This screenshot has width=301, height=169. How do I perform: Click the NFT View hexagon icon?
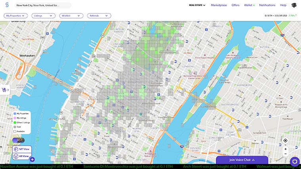tap(16, 149)
